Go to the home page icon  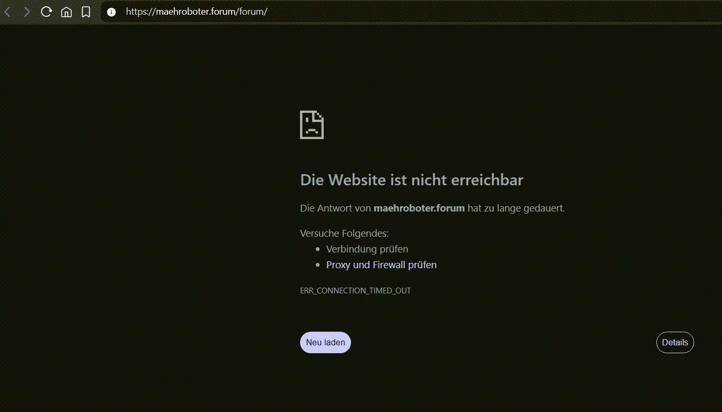coord(66,12)
